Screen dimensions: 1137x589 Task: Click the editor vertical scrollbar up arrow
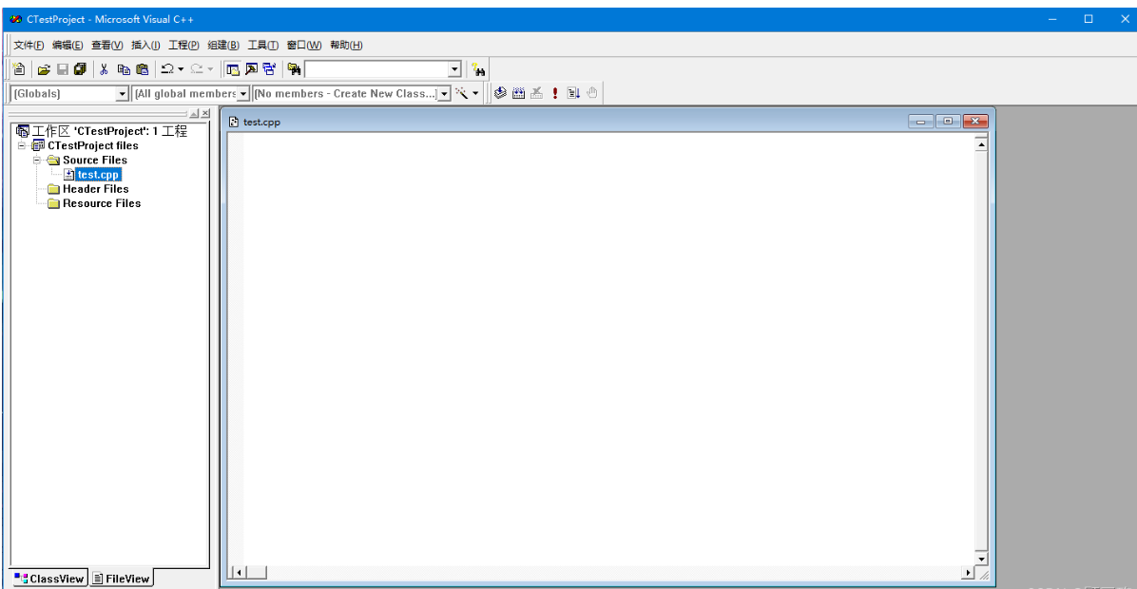click(981, 145)
